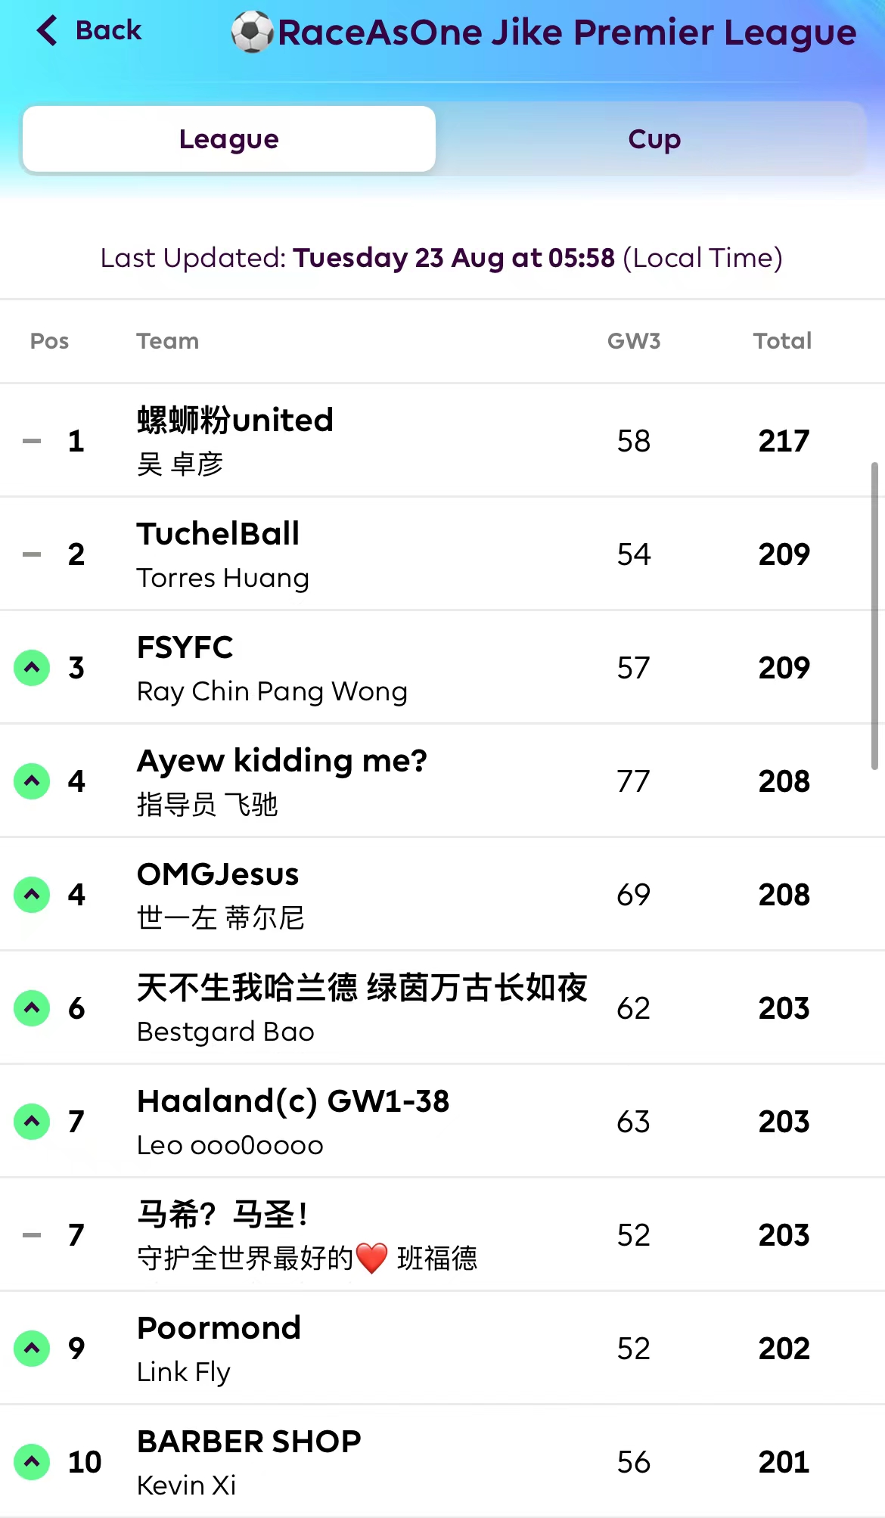Click green up arrow beside Haaland(c) GW1-38
The height and width of the screenshot is (1518, 885).
pyautogui.click(x=32, y=1122)
